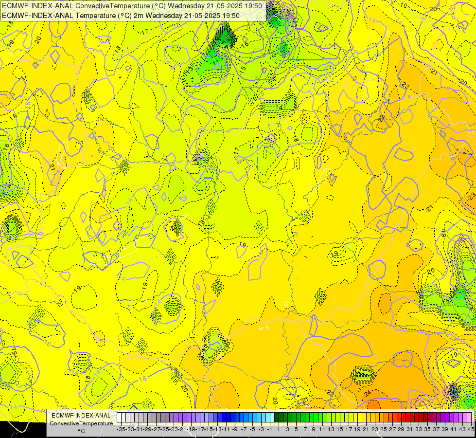
Task: Click the ConvectiveTemperature title line at top
Action: click(132, 6)
